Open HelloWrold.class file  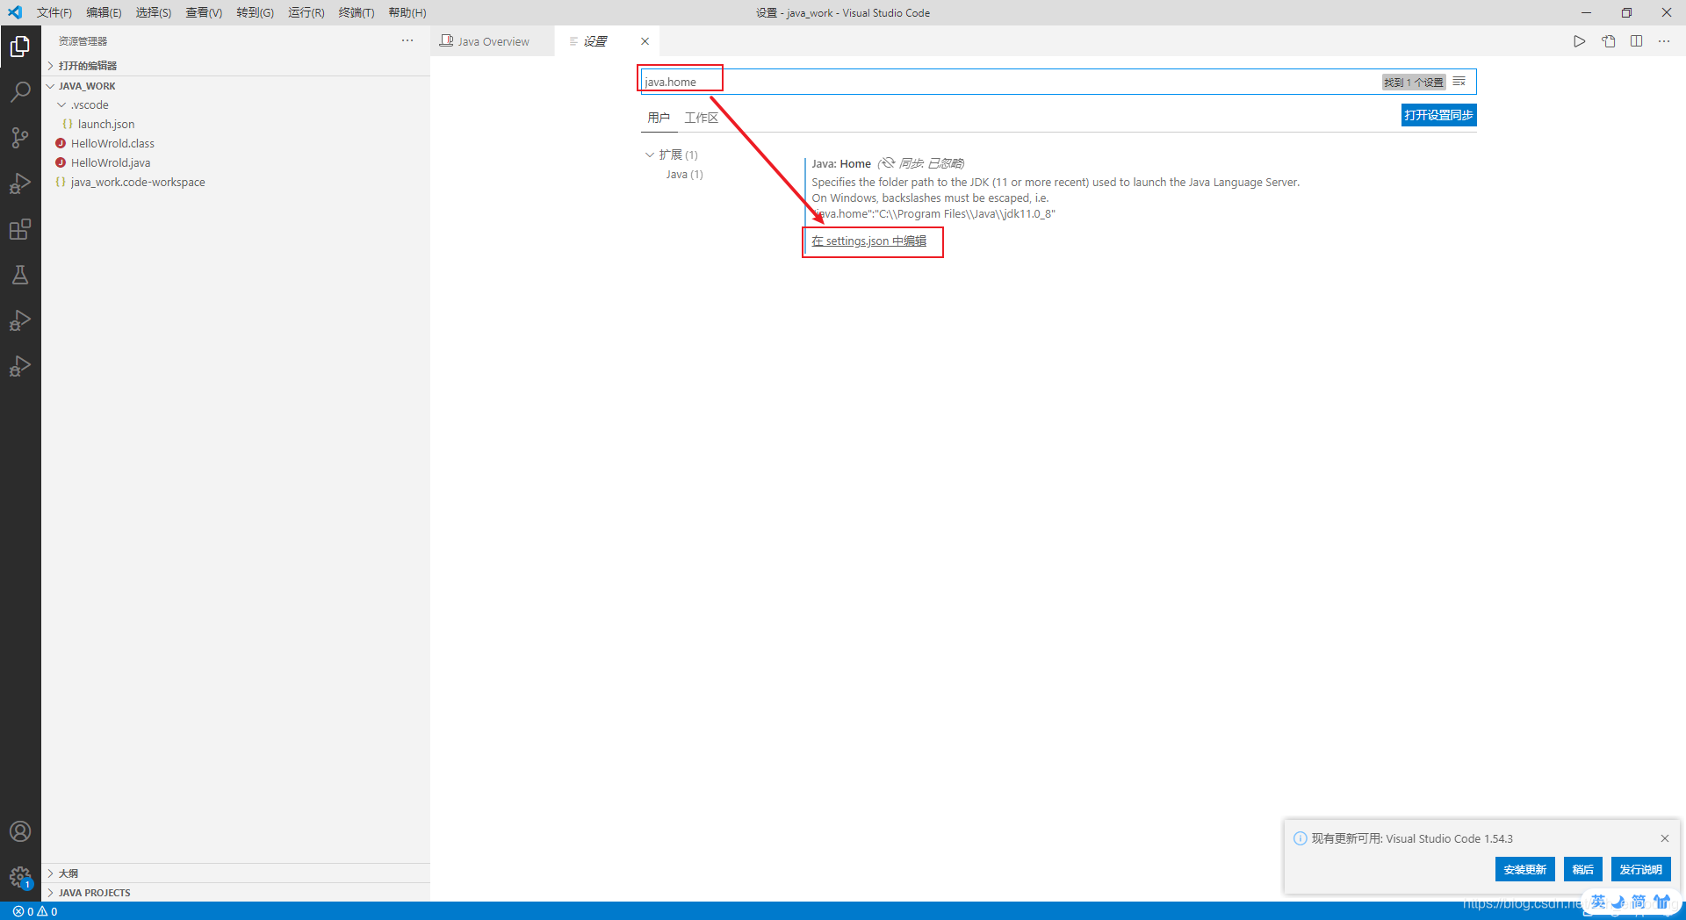(x=112, y=143)
